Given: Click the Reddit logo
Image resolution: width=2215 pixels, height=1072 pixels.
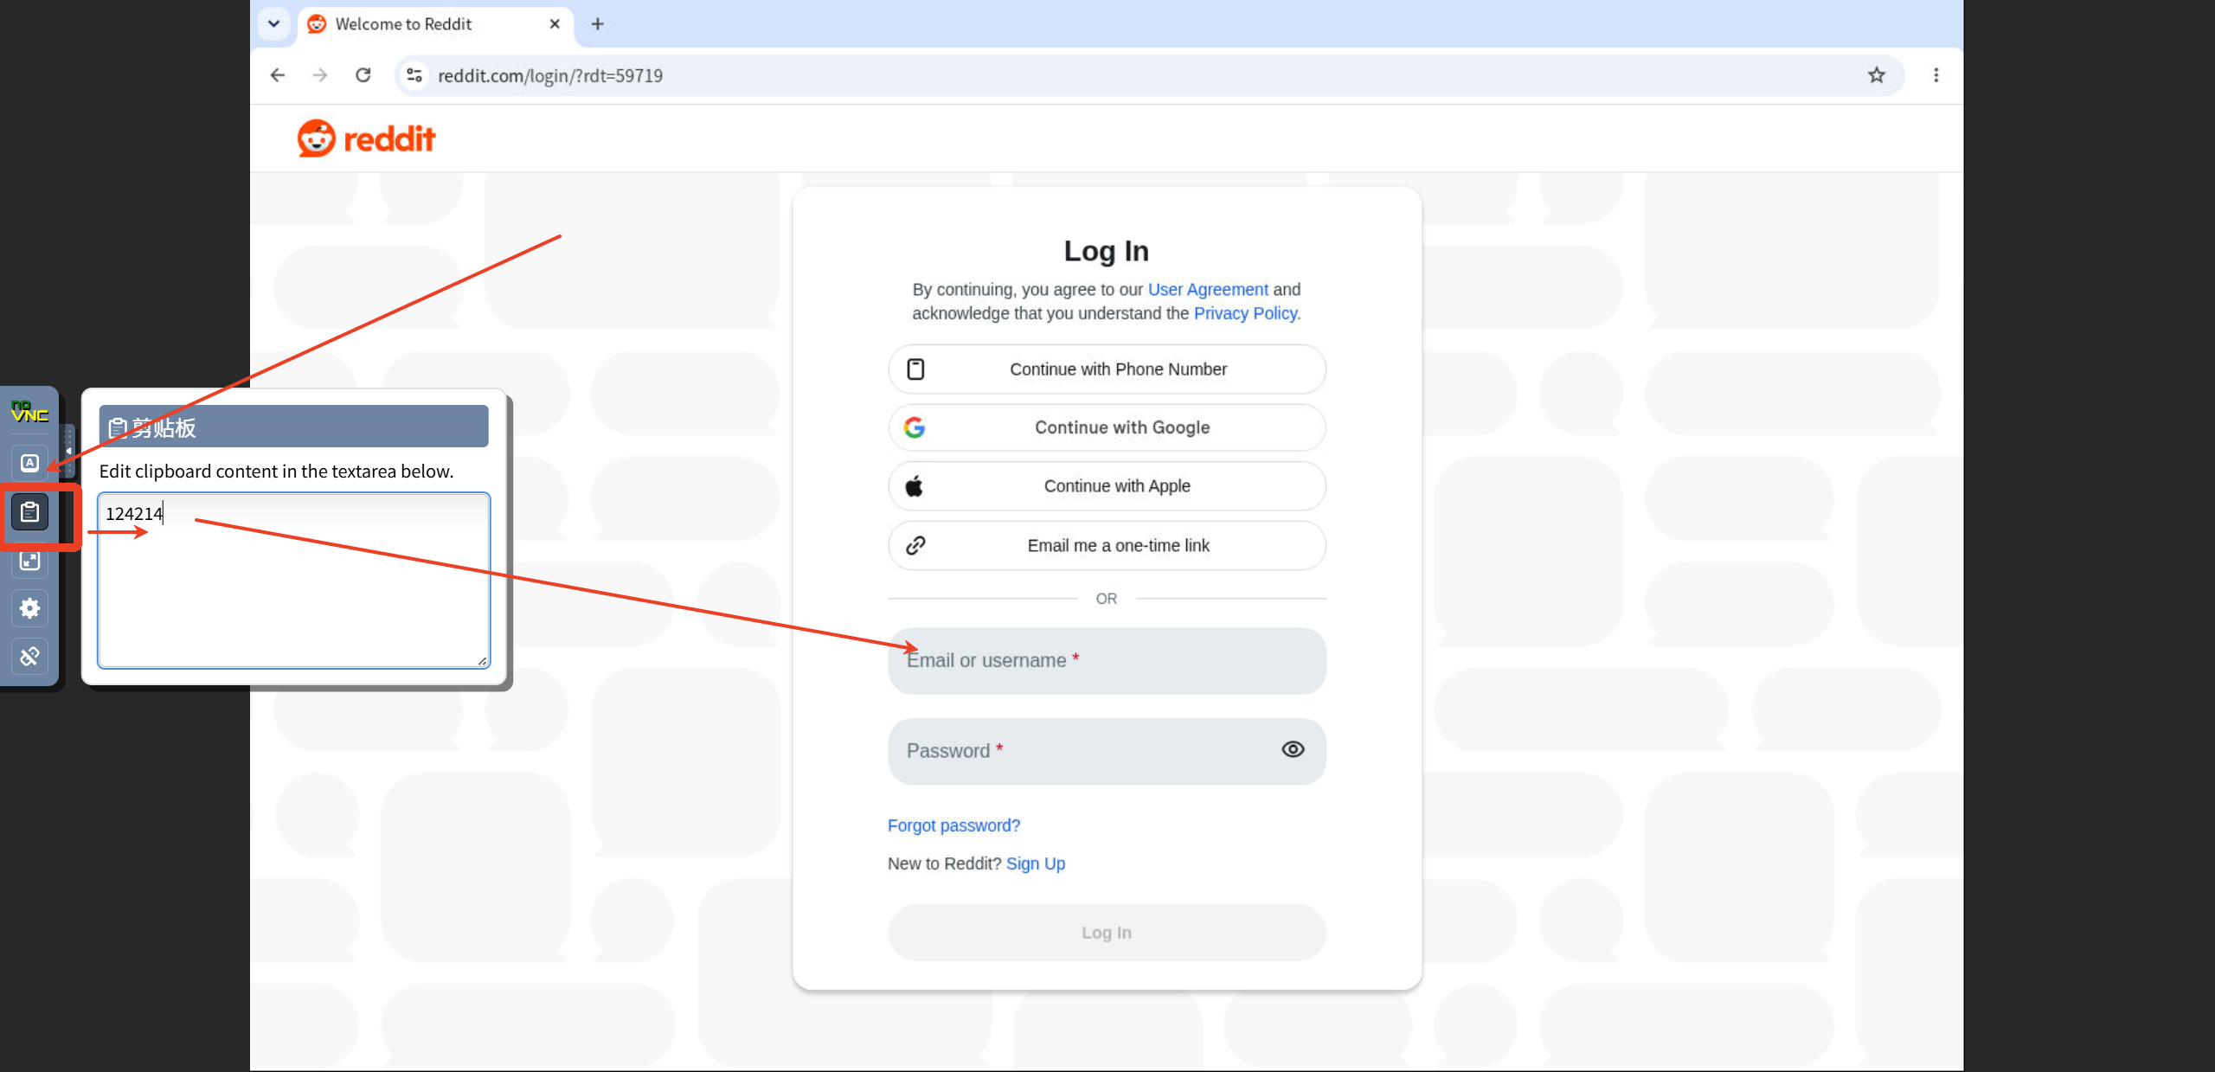Looking at the screenshot, I should (x=366, y=138).
